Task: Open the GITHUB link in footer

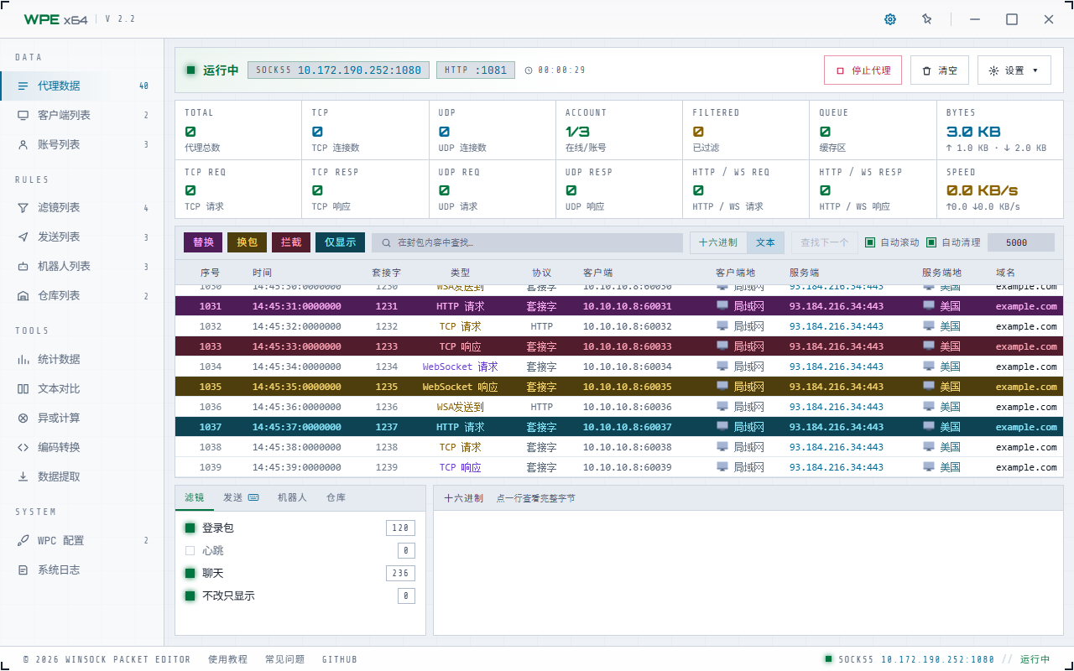Action: (x=339, y=659)
